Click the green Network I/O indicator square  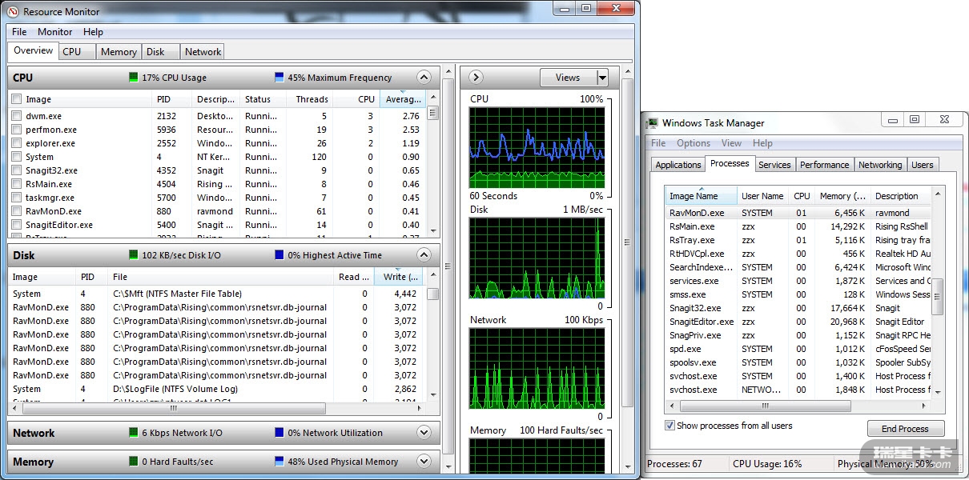point(134,433)
